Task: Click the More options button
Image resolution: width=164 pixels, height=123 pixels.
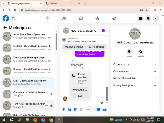Action: 96,47
